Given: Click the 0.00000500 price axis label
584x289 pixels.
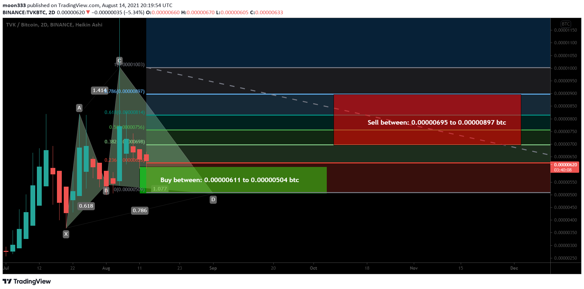Looking at the screenshot, I should (x=566, y=195).
